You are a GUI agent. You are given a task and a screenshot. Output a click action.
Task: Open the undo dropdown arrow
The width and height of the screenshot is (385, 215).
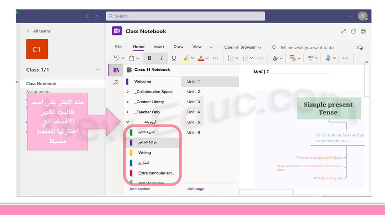123,58
